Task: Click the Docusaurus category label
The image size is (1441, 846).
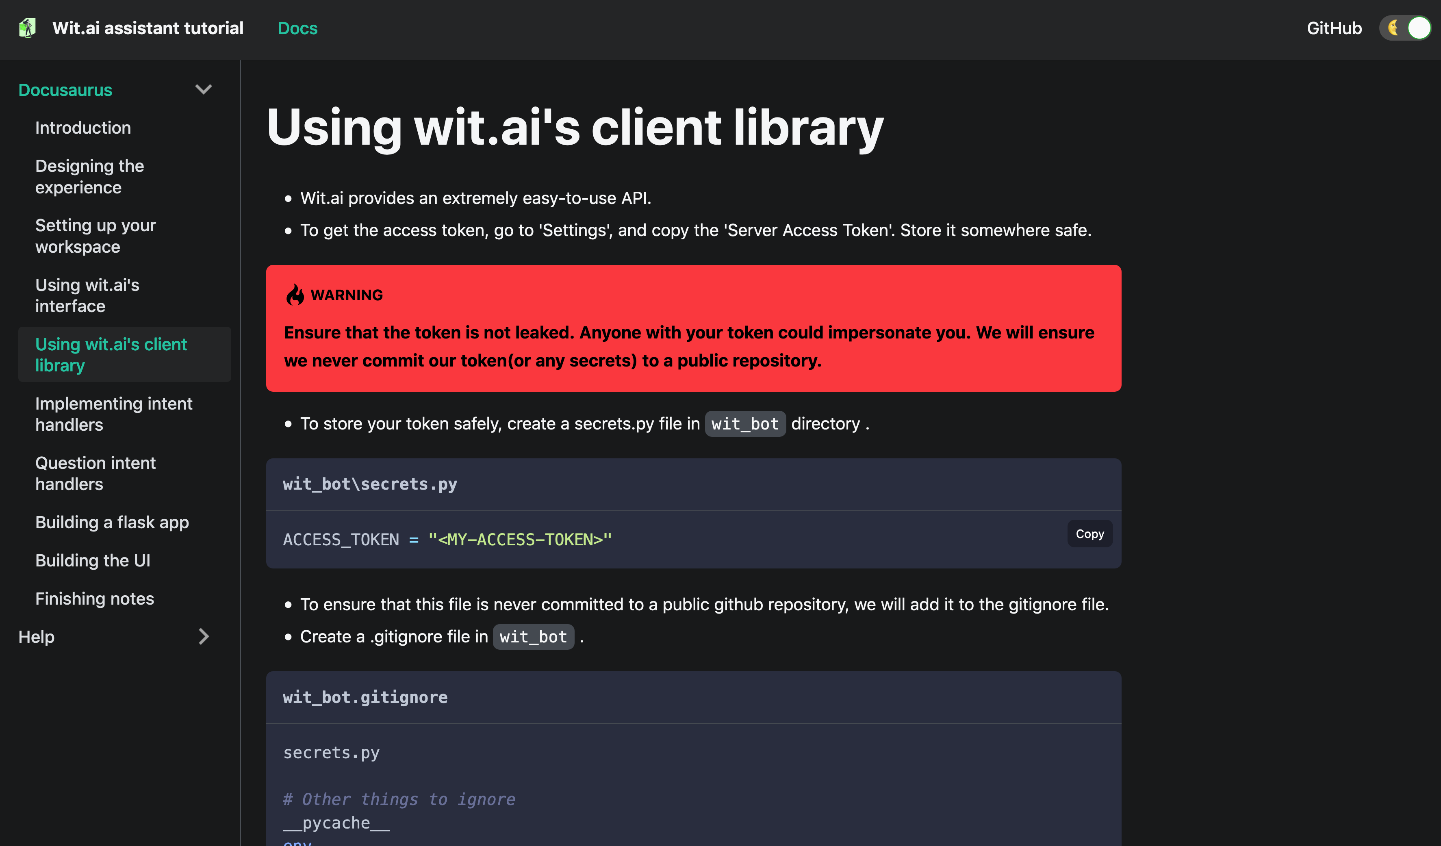Action: (65, 90)
